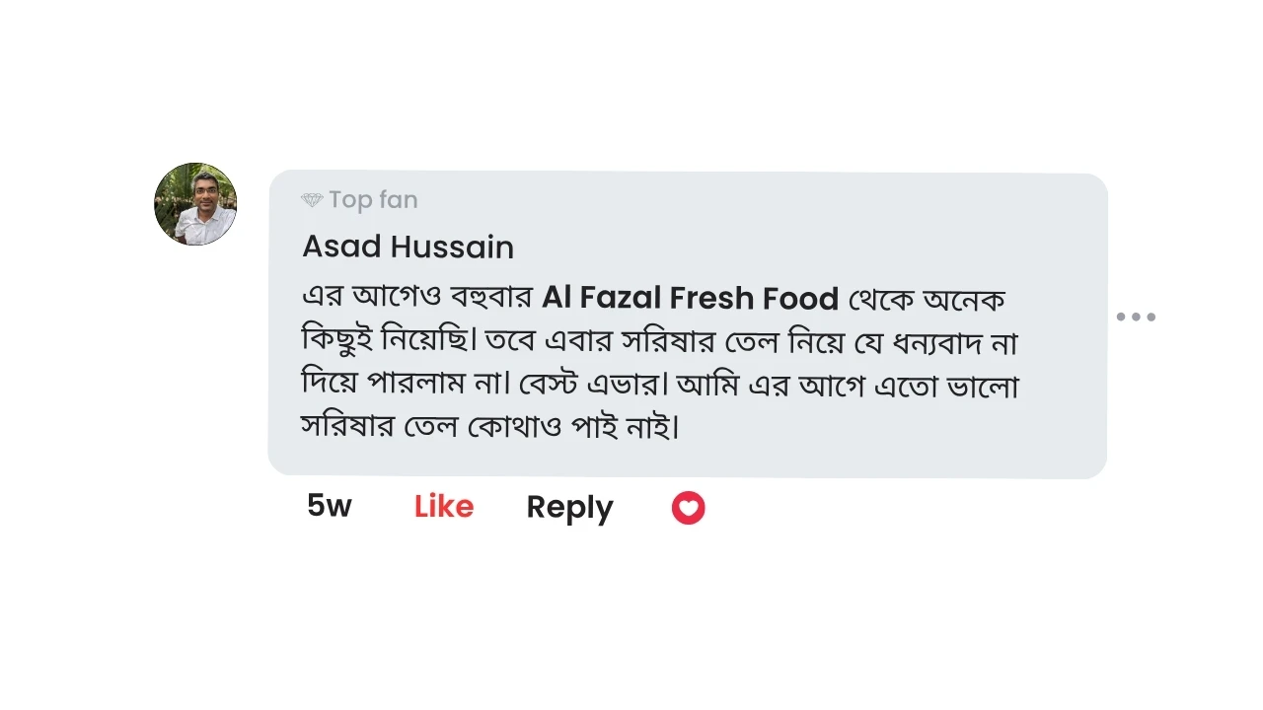Open the three-dot comment options menu

click(x=1136, y=317)
